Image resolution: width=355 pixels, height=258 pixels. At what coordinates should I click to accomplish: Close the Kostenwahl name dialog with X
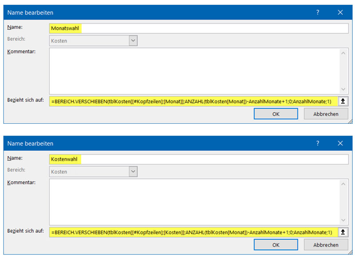click(340, 143)
